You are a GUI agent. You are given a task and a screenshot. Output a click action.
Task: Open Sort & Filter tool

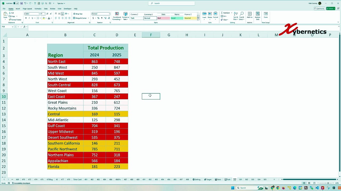[236, 16]
